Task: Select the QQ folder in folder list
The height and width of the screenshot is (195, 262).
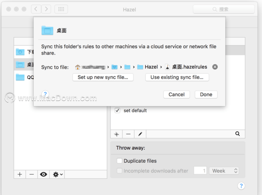Action: (x=24, y=77)
